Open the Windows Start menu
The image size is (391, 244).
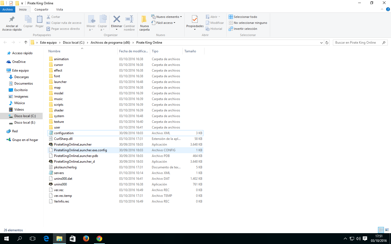click(x=7, y=239)
